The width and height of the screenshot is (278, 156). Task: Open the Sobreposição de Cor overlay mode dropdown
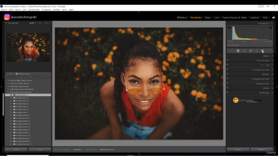click(x=107, y=149)
